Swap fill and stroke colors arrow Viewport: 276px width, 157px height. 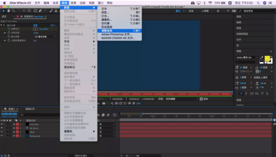(272, 57)
